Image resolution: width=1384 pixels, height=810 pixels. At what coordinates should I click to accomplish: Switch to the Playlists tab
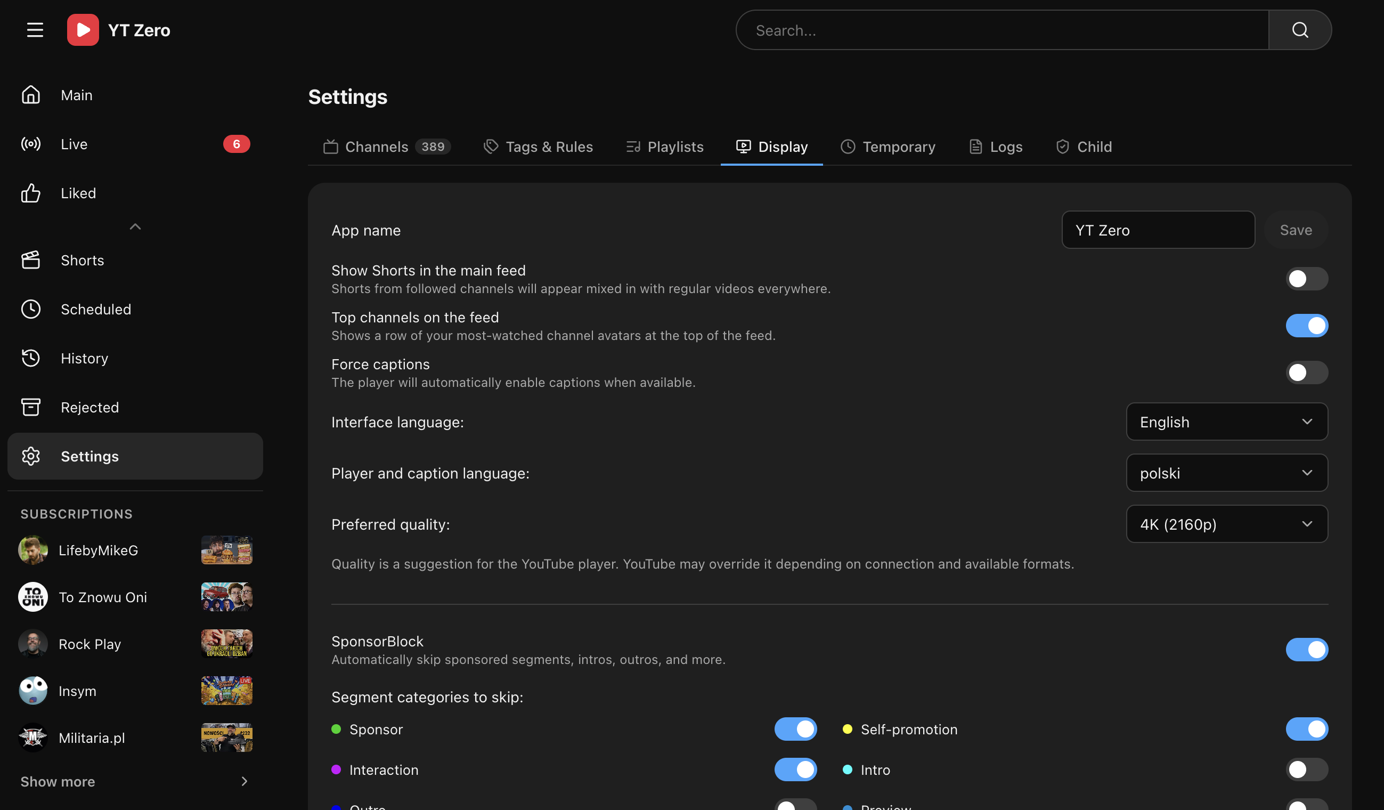(x=664, y=147)
